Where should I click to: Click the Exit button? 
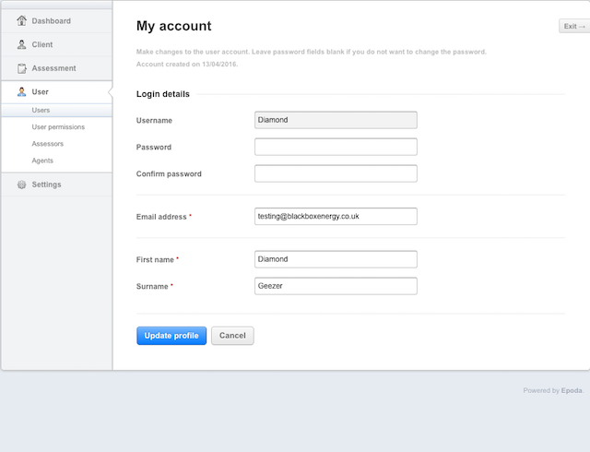[x=574, y=26]
